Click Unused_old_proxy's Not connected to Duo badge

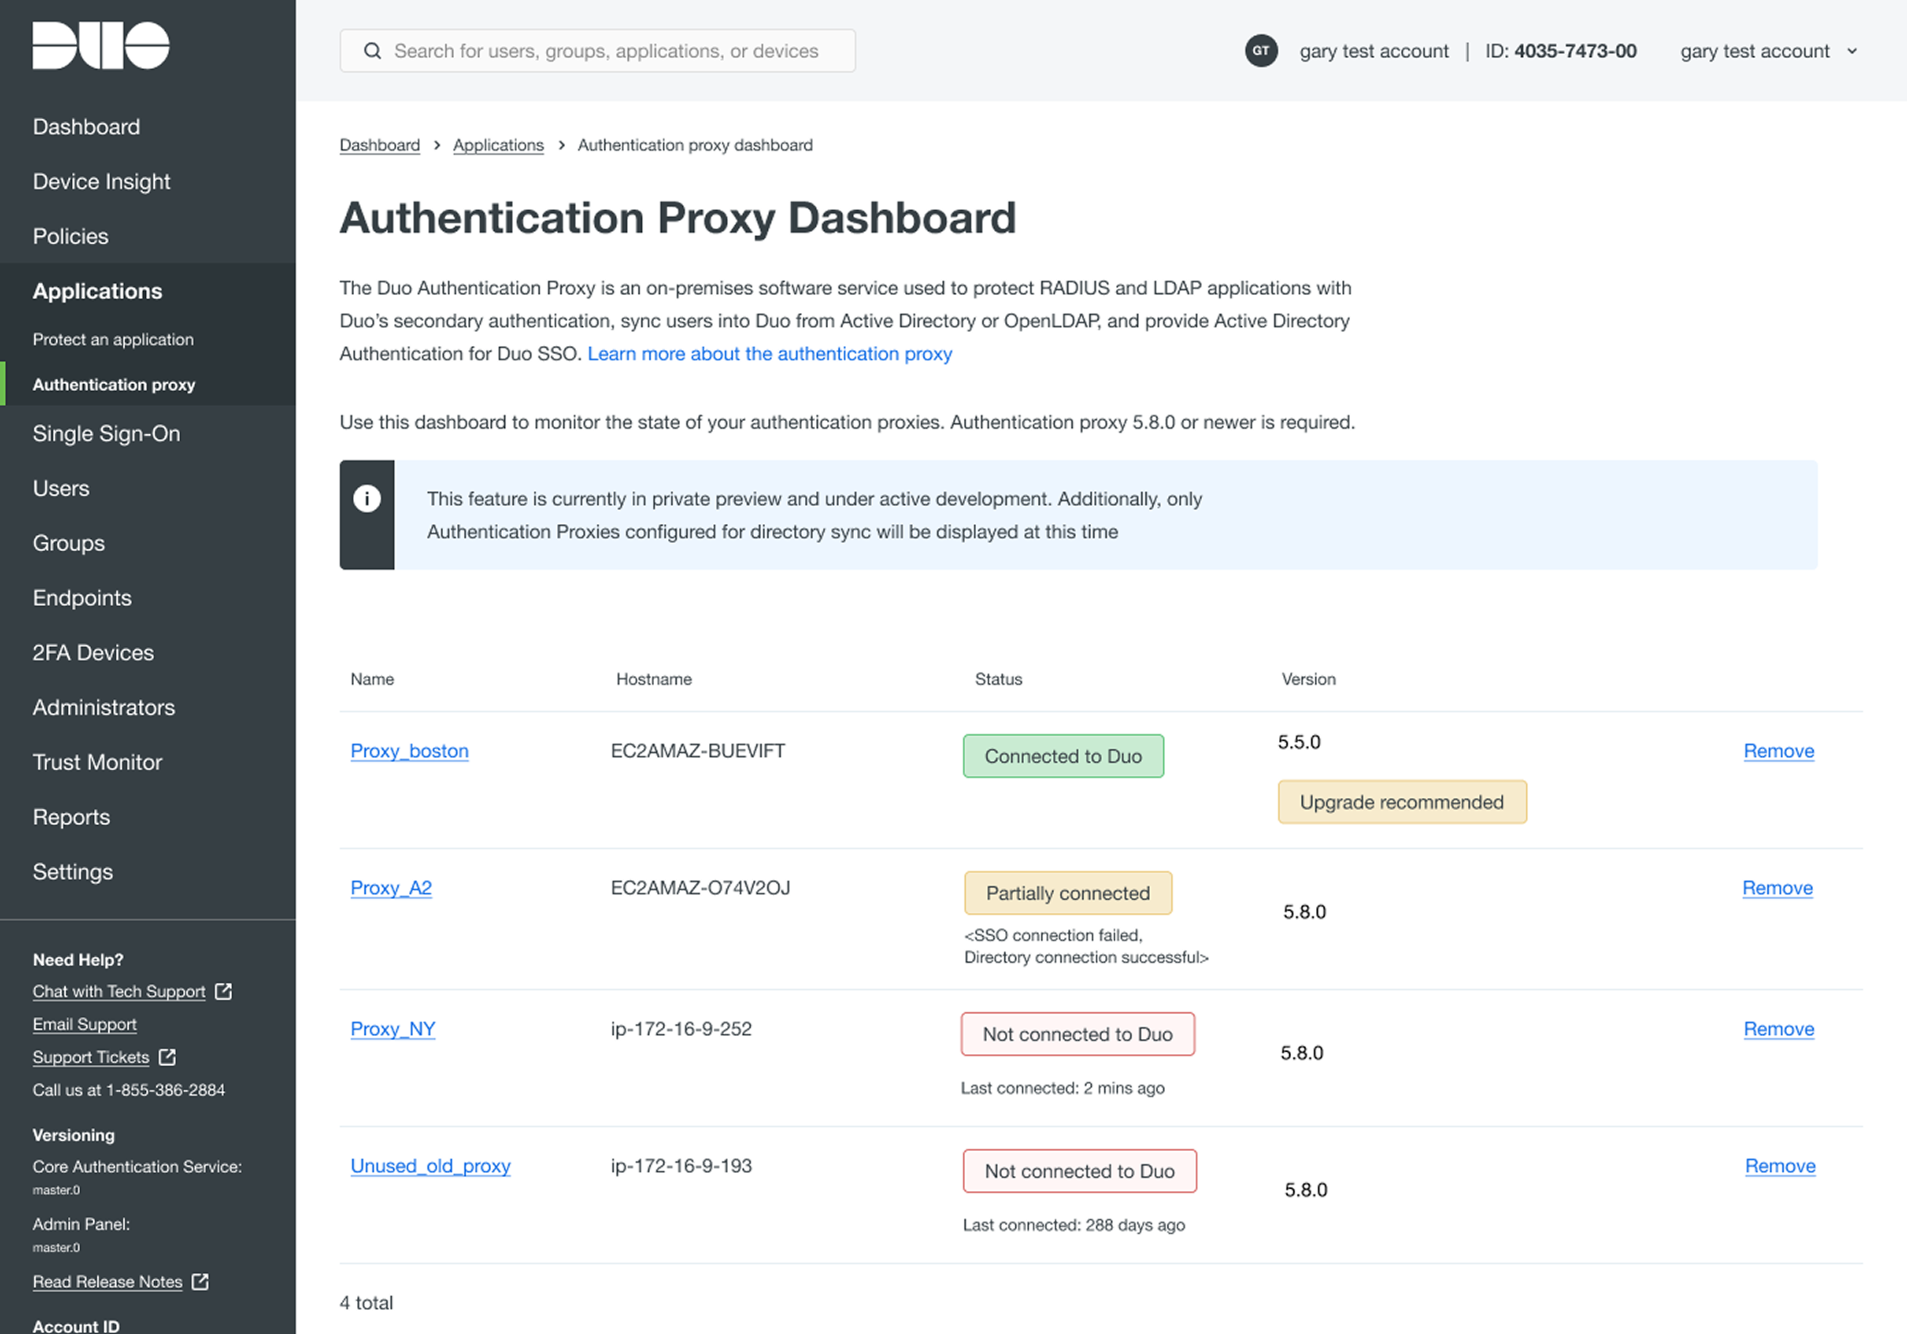[1080, 1170]
